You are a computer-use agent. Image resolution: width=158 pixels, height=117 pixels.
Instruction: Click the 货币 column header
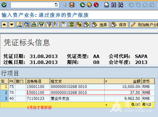click(148, 81)
